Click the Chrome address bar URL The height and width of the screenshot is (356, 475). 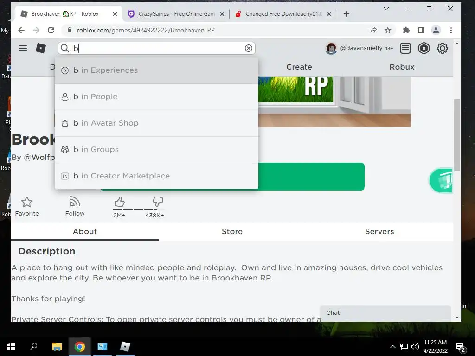click(146, 30)
